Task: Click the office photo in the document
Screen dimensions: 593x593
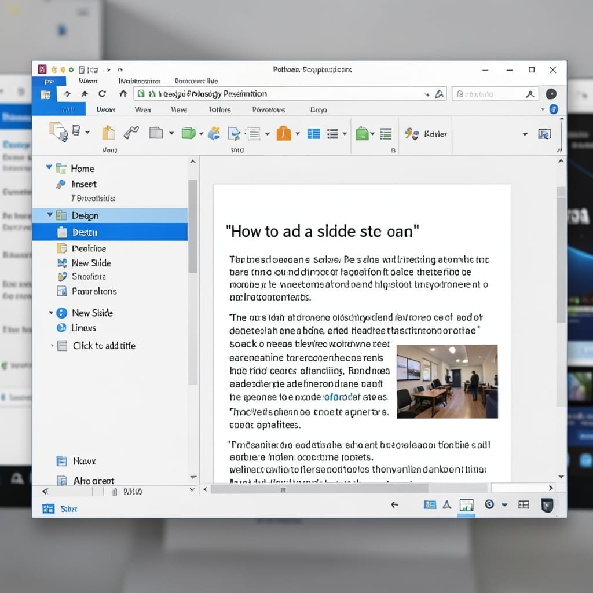Action: (447, 381)
